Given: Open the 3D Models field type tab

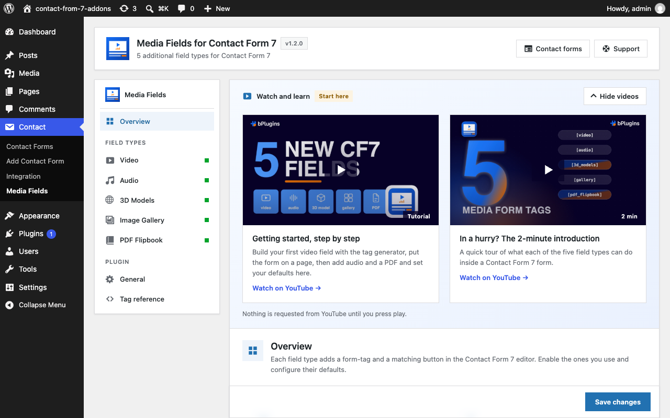Looking at the screenshot, I should tap(157, 200).
